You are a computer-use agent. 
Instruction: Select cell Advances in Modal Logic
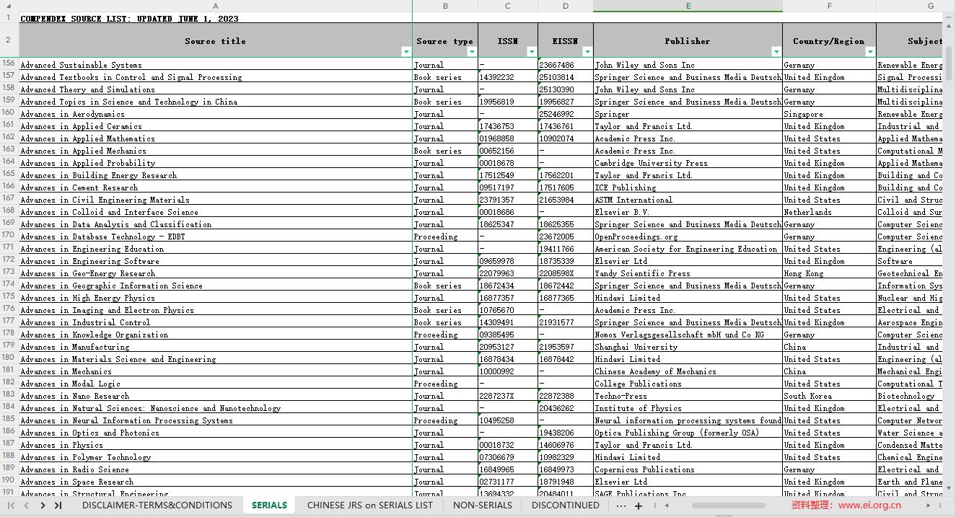click(216, 384)
